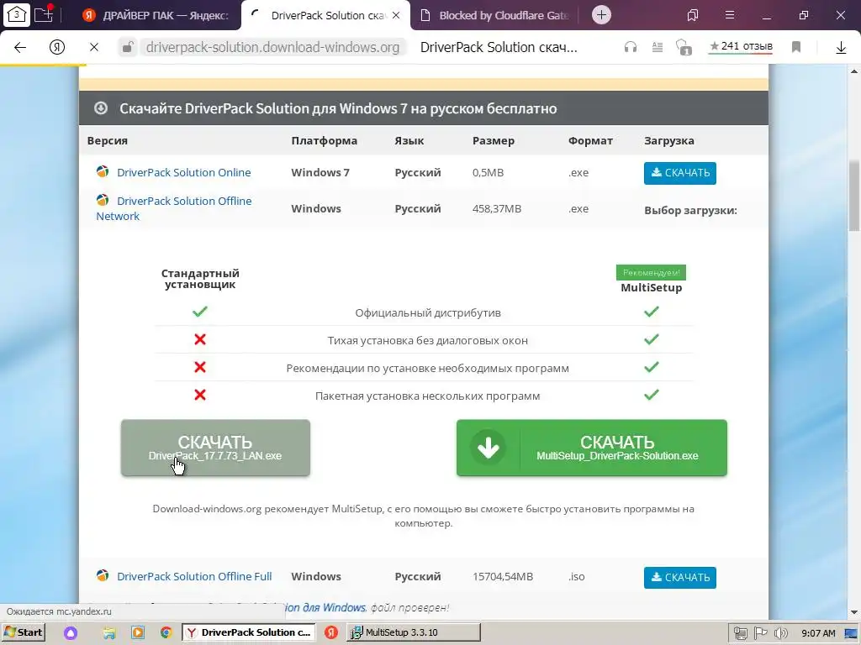861x645 pixels.
Task: Click the download circle icon in the section header
Action: [x=101, y=108]
